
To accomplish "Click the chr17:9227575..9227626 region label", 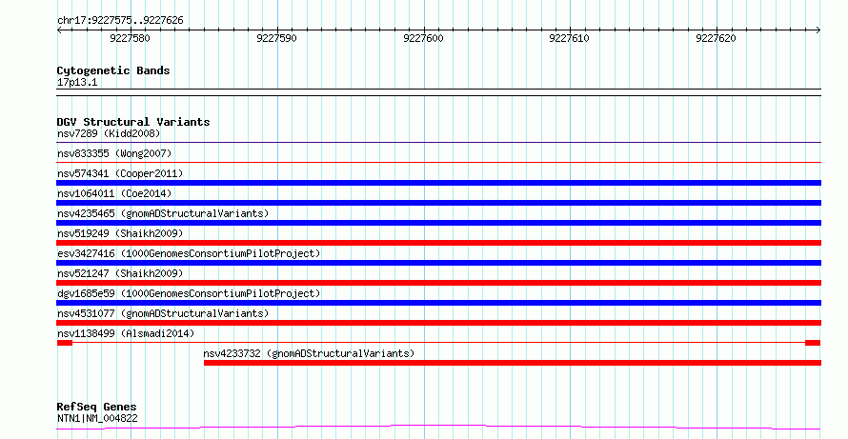I will pyautogui.click(x=120, y=21).
